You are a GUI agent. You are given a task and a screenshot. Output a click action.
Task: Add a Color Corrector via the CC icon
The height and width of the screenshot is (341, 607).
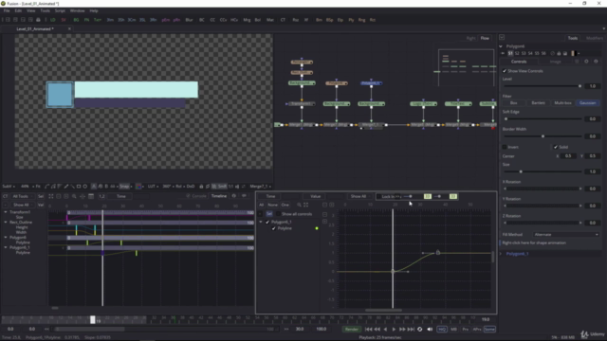(212, 20)
